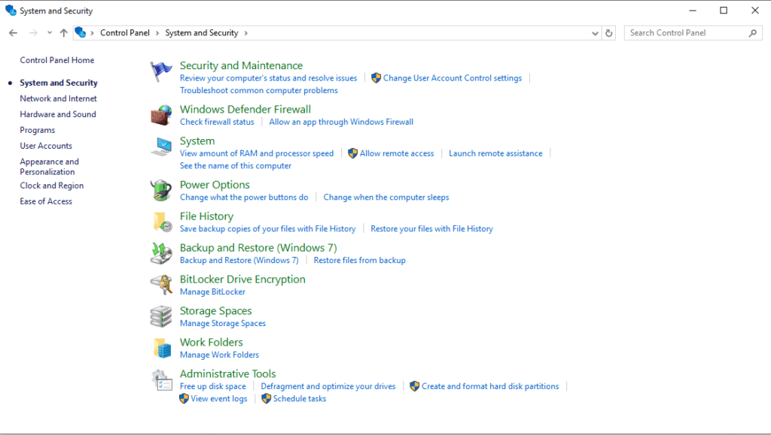Change when the computer sleeps
Image resolution: width=771 pixels, height=435 pixels.
tap(386, 197)
